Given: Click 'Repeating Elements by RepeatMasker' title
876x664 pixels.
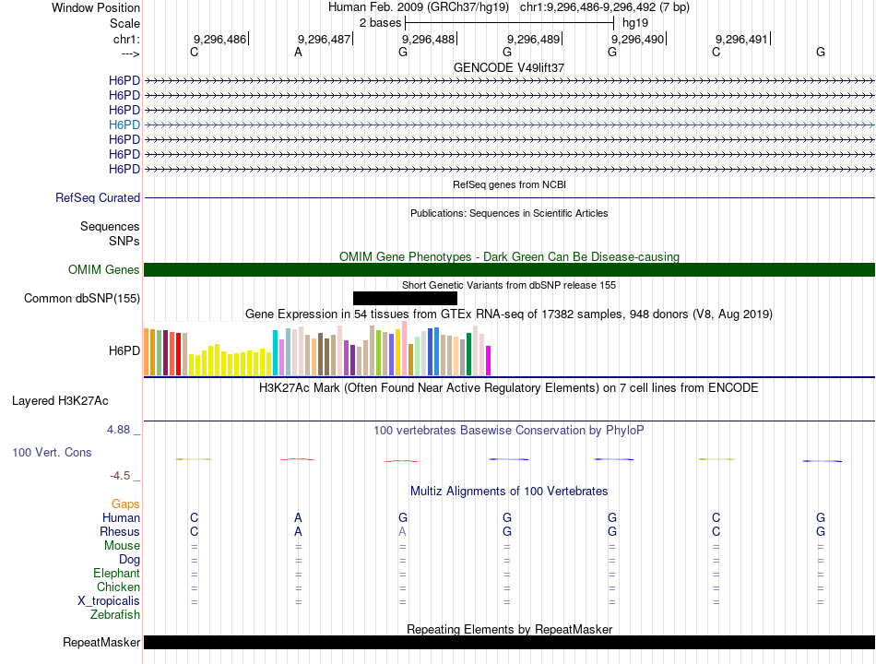Looking at the screenshot, I should pos(509,629).
